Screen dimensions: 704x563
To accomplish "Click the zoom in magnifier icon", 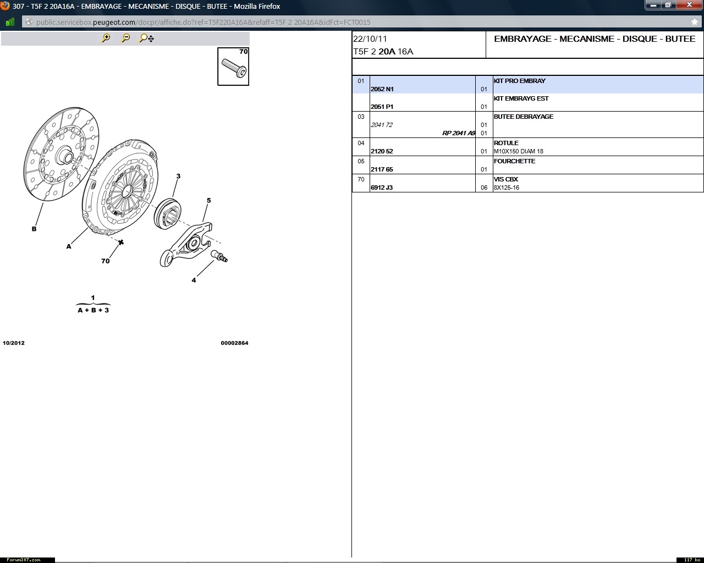I will click(106, 38).
